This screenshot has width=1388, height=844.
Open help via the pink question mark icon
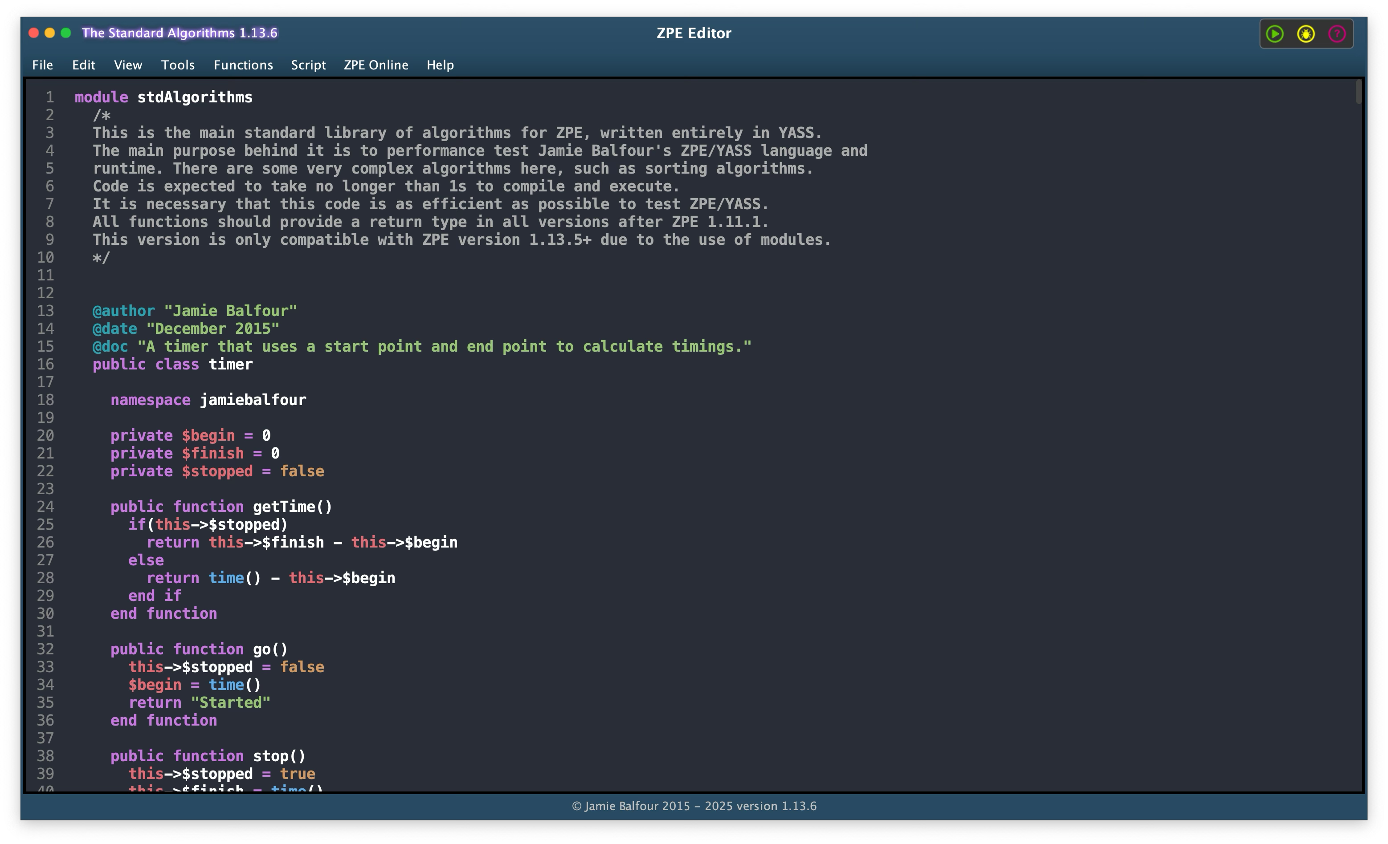tap(1337, 34)
